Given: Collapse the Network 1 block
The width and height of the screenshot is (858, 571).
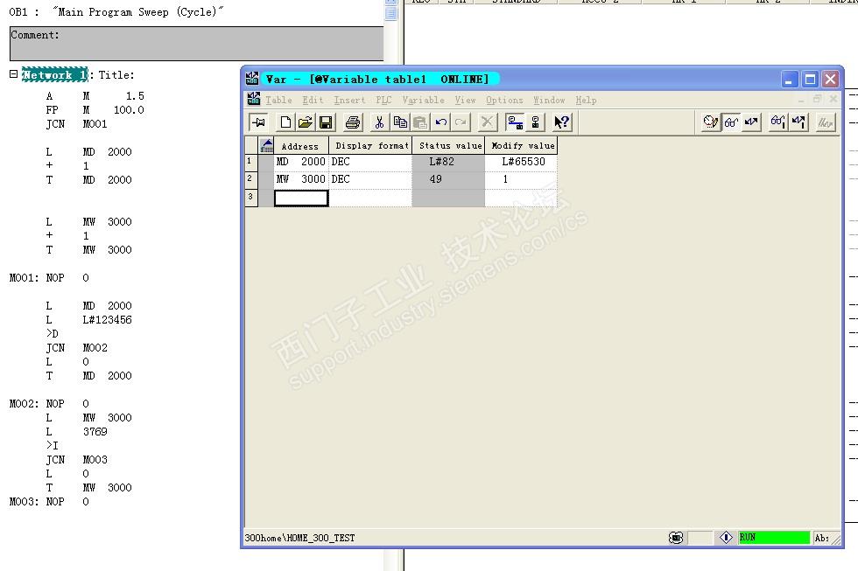Looking at the screenshot, I should [x=14, y=73].
